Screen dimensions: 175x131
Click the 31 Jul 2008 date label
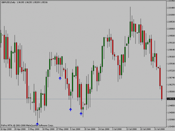(159, 129)
